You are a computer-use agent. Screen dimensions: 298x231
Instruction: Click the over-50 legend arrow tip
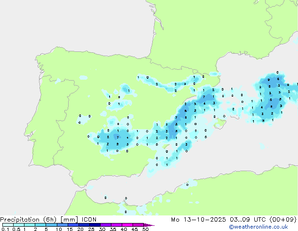(149, 225)
